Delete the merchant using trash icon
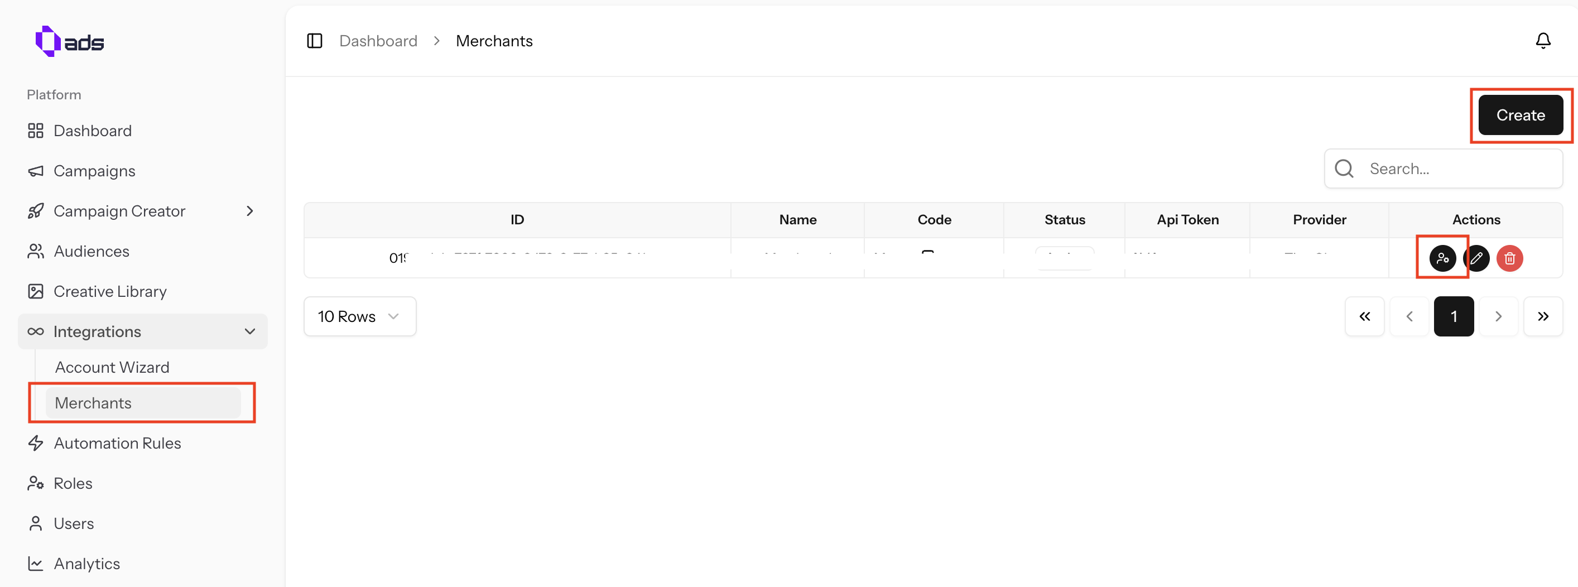This screenshot has width=1578, height=587. (1509, 258)
